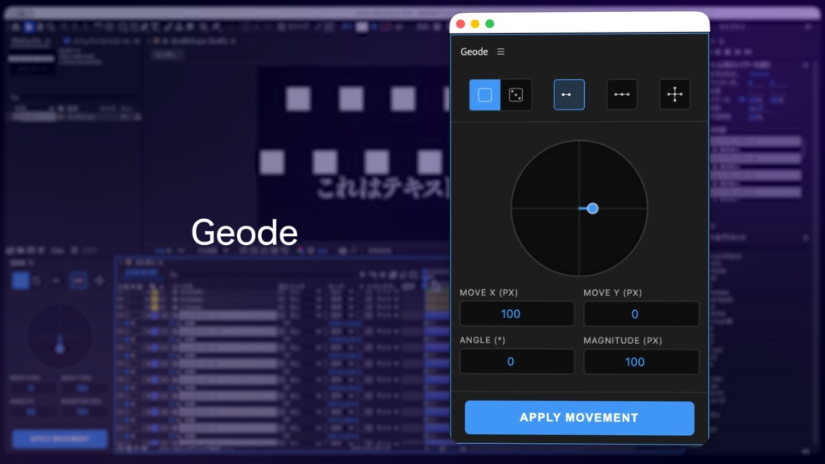Choose the two-point distribution icon

pyautogui.click(x=569, y=95)
